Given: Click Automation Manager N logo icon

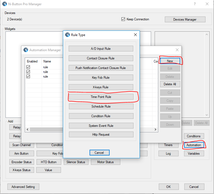Looking at the screenshot, I should [x=26, y=50].
